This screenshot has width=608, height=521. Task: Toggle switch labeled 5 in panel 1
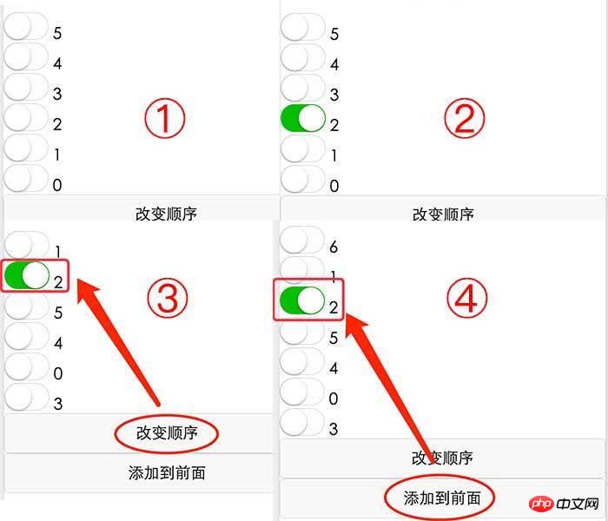(x=26, y=26)
